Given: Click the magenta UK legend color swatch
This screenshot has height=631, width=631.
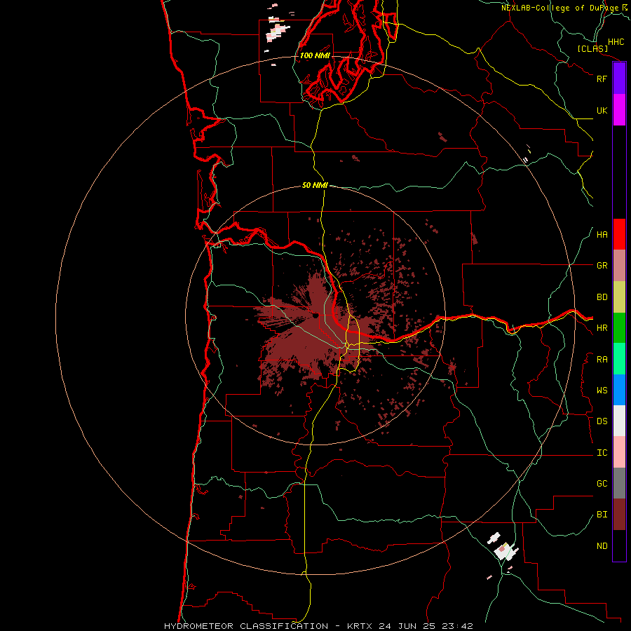Looking at the screenshot, I should (619, 110).
